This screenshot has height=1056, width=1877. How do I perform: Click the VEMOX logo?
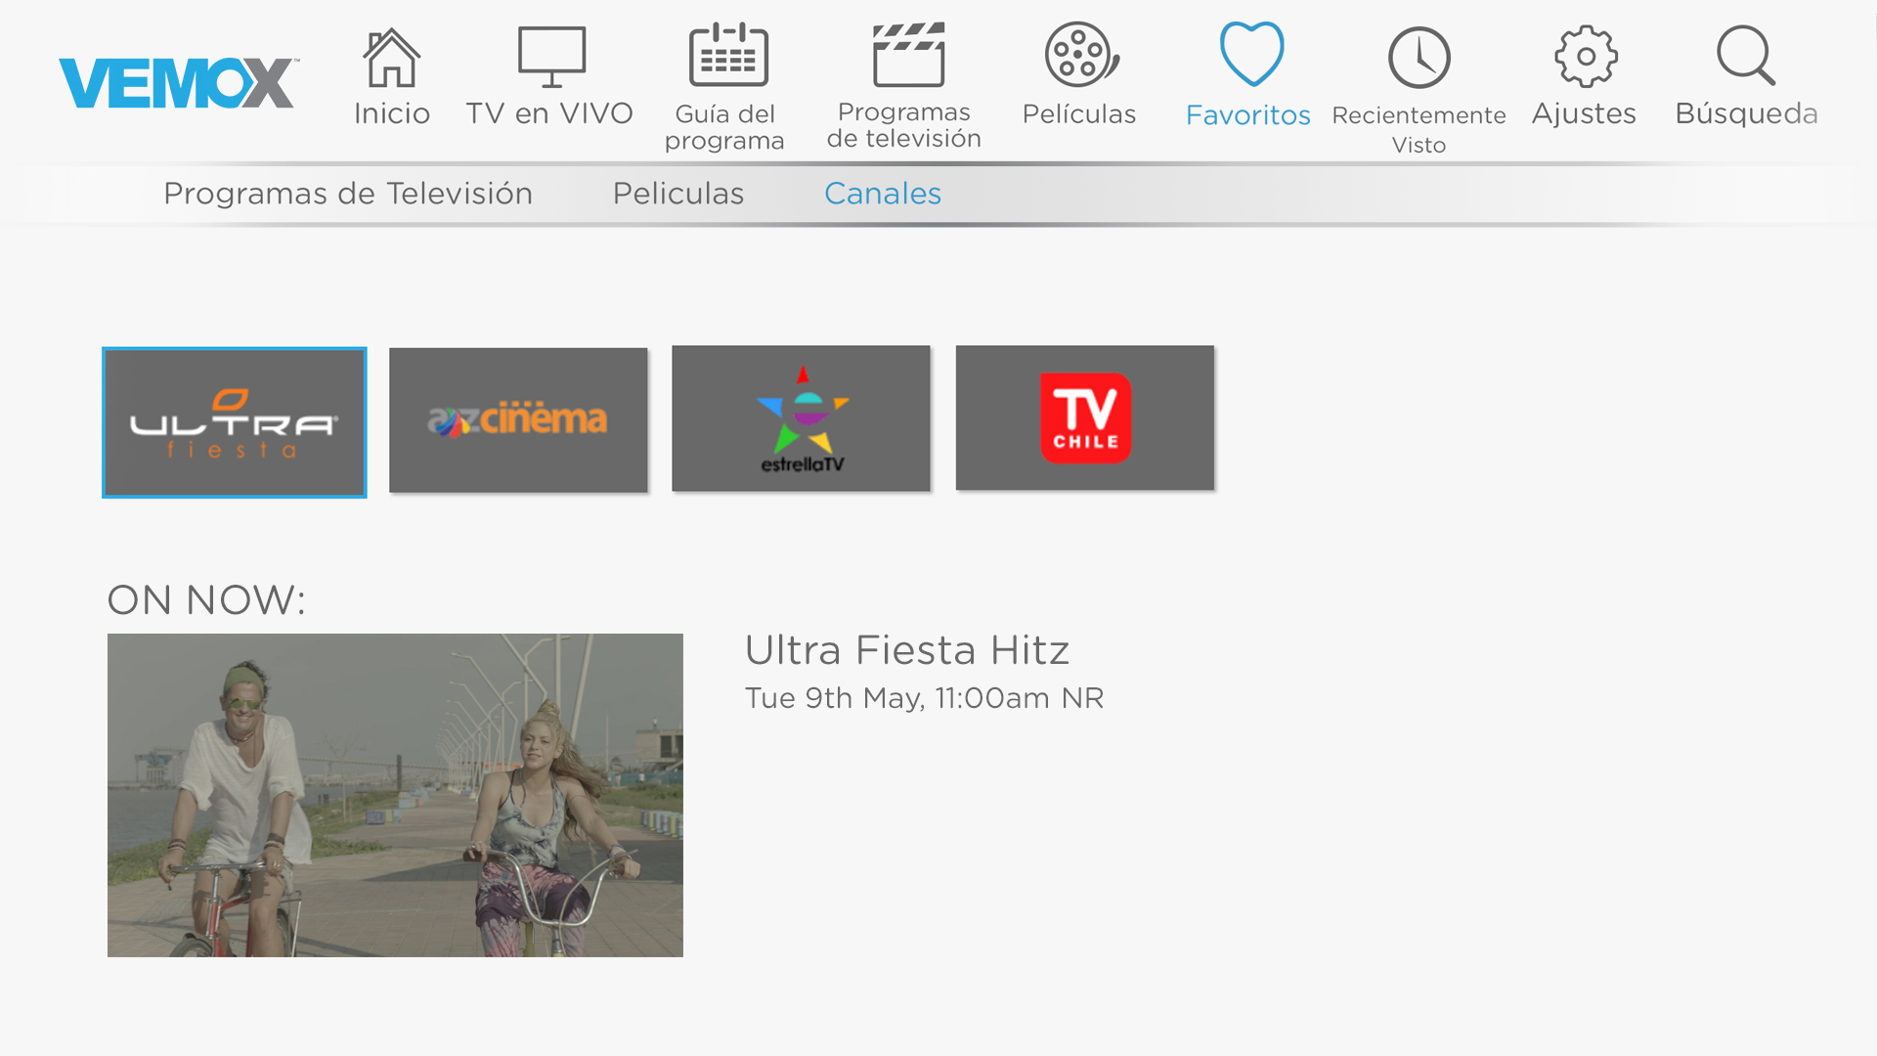177,83
